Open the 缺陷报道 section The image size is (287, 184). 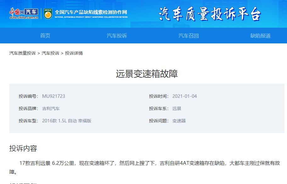point(260,36)
